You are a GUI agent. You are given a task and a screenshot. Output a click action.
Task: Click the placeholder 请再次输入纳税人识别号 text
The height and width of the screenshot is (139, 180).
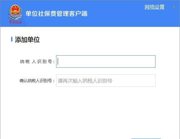pos(85,81)
